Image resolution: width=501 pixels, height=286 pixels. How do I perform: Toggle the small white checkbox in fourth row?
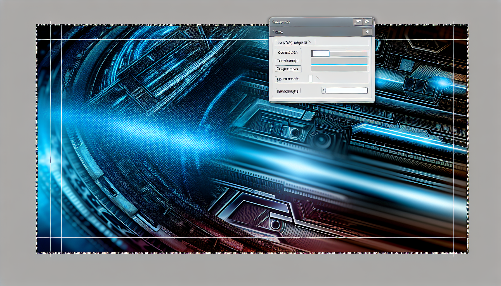coord(311,79)
